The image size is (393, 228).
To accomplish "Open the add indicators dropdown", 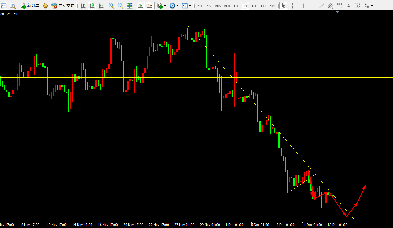I will point(161,6).
